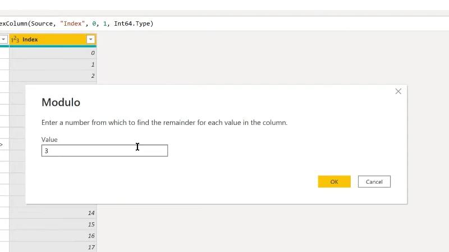This screenshot has height=252, width=449.
Task: Select Index cell with value 14
Action: coord(53,213)
